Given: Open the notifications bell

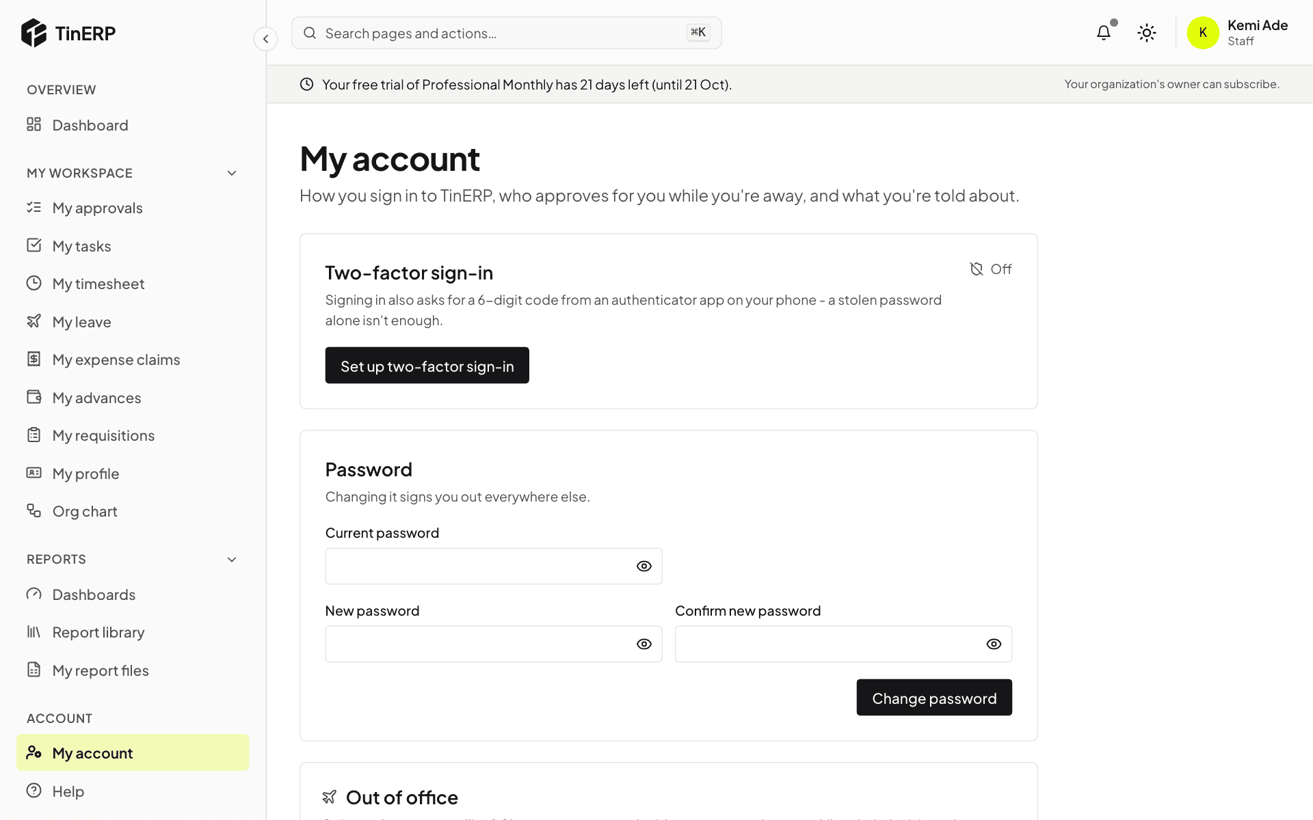Looking at the screenshot, I should click(x=1104, y=33).
